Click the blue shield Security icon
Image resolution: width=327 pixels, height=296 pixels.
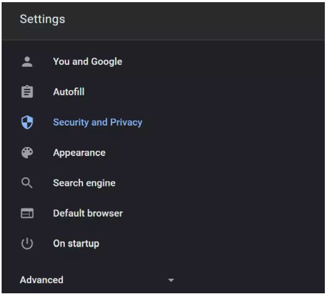click(27, 122)
